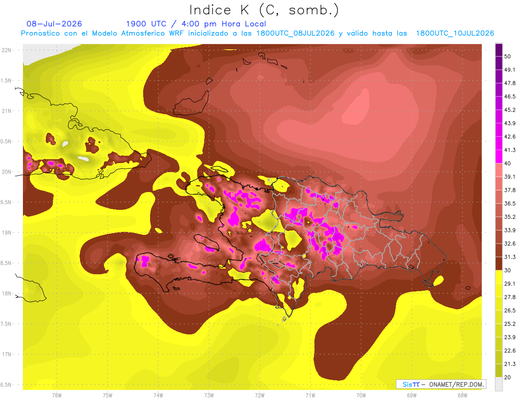Click the '21N' latitude label
The image size is (519, 401).
pos(6,111)
